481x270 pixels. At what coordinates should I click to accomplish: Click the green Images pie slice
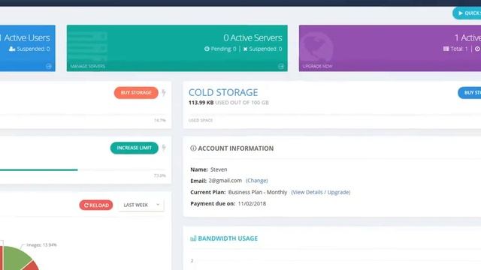tap(15, 257)
